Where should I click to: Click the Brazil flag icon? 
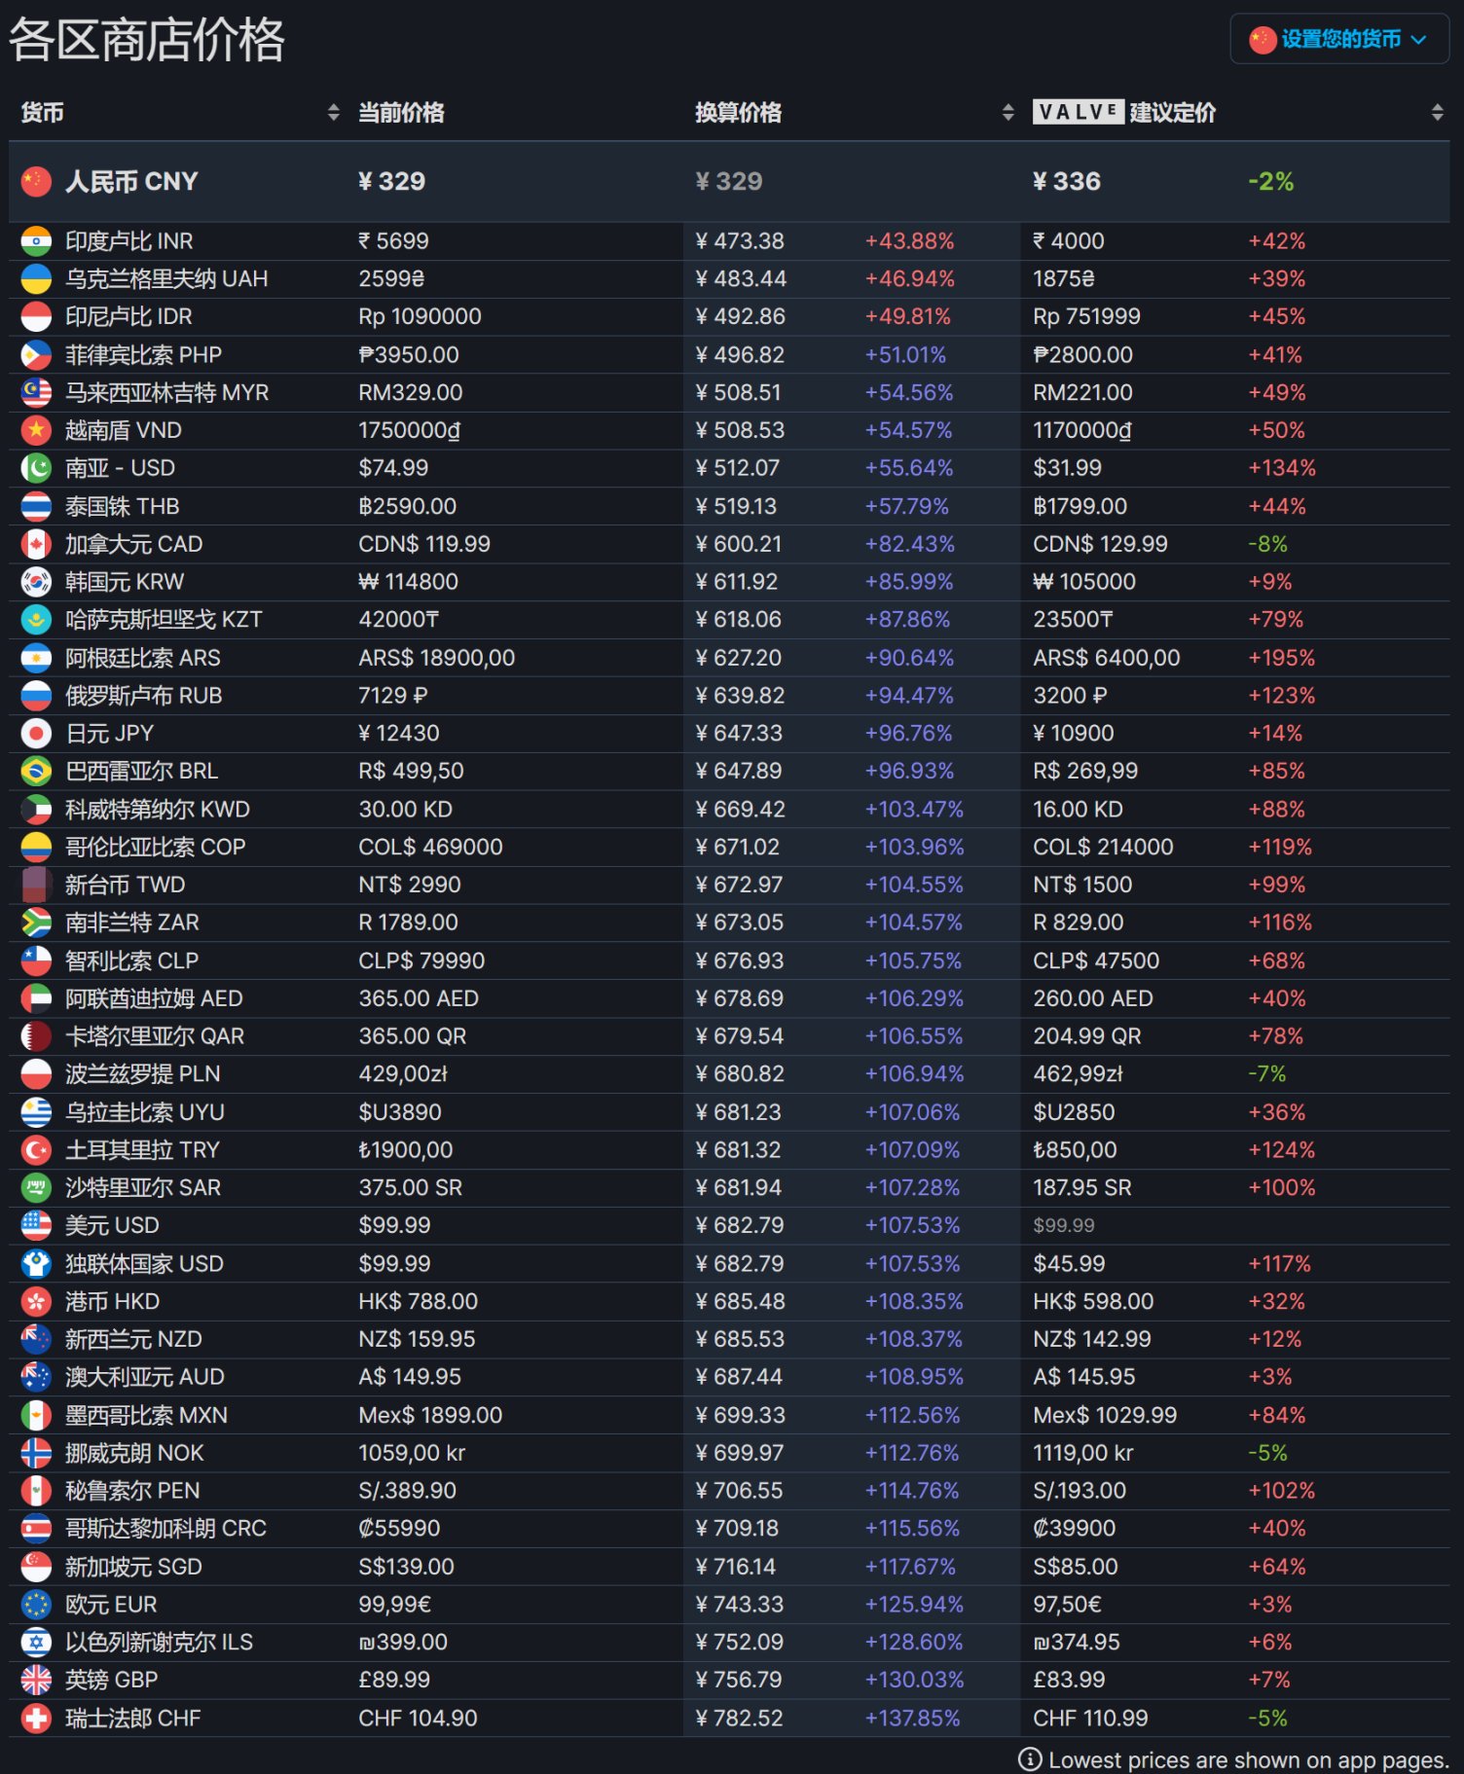(36, 772)
